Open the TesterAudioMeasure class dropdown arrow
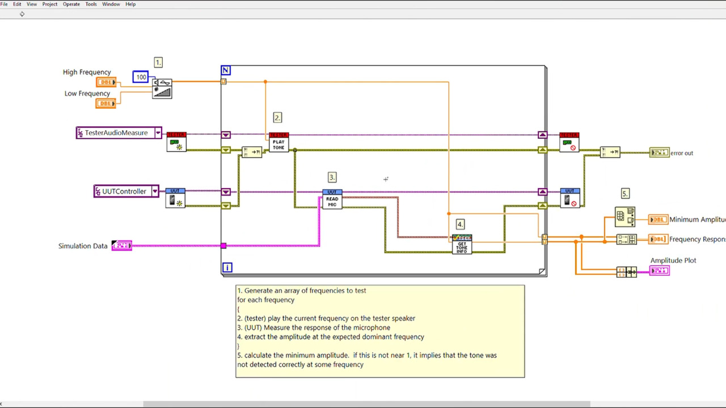Image resolution: width=726 pixels, height=408 pixels. pos(158,133)
